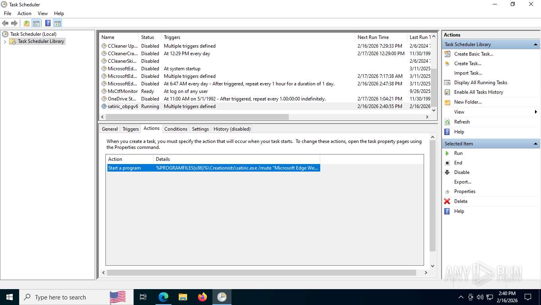
Task: Click the details pane vertical scrollbar
Action: 433,195
